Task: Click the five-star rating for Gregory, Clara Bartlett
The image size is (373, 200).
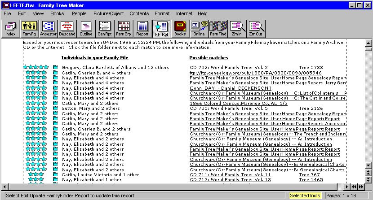Action: (x=36, y=67)
